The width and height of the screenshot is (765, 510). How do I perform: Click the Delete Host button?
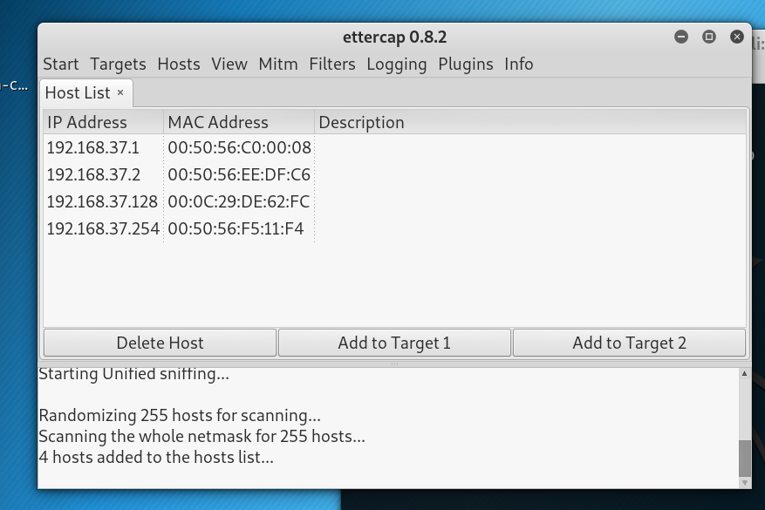click(x=160, y=343)
